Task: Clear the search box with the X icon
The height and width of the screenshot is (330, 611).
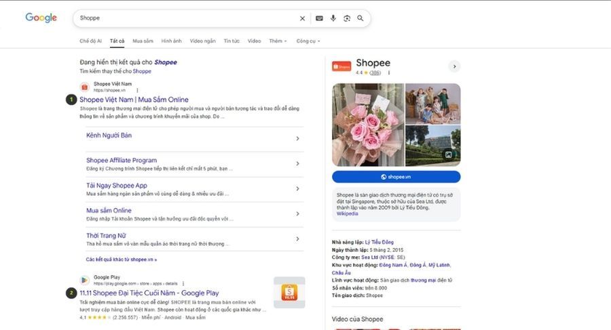Action: pos(302,18)
